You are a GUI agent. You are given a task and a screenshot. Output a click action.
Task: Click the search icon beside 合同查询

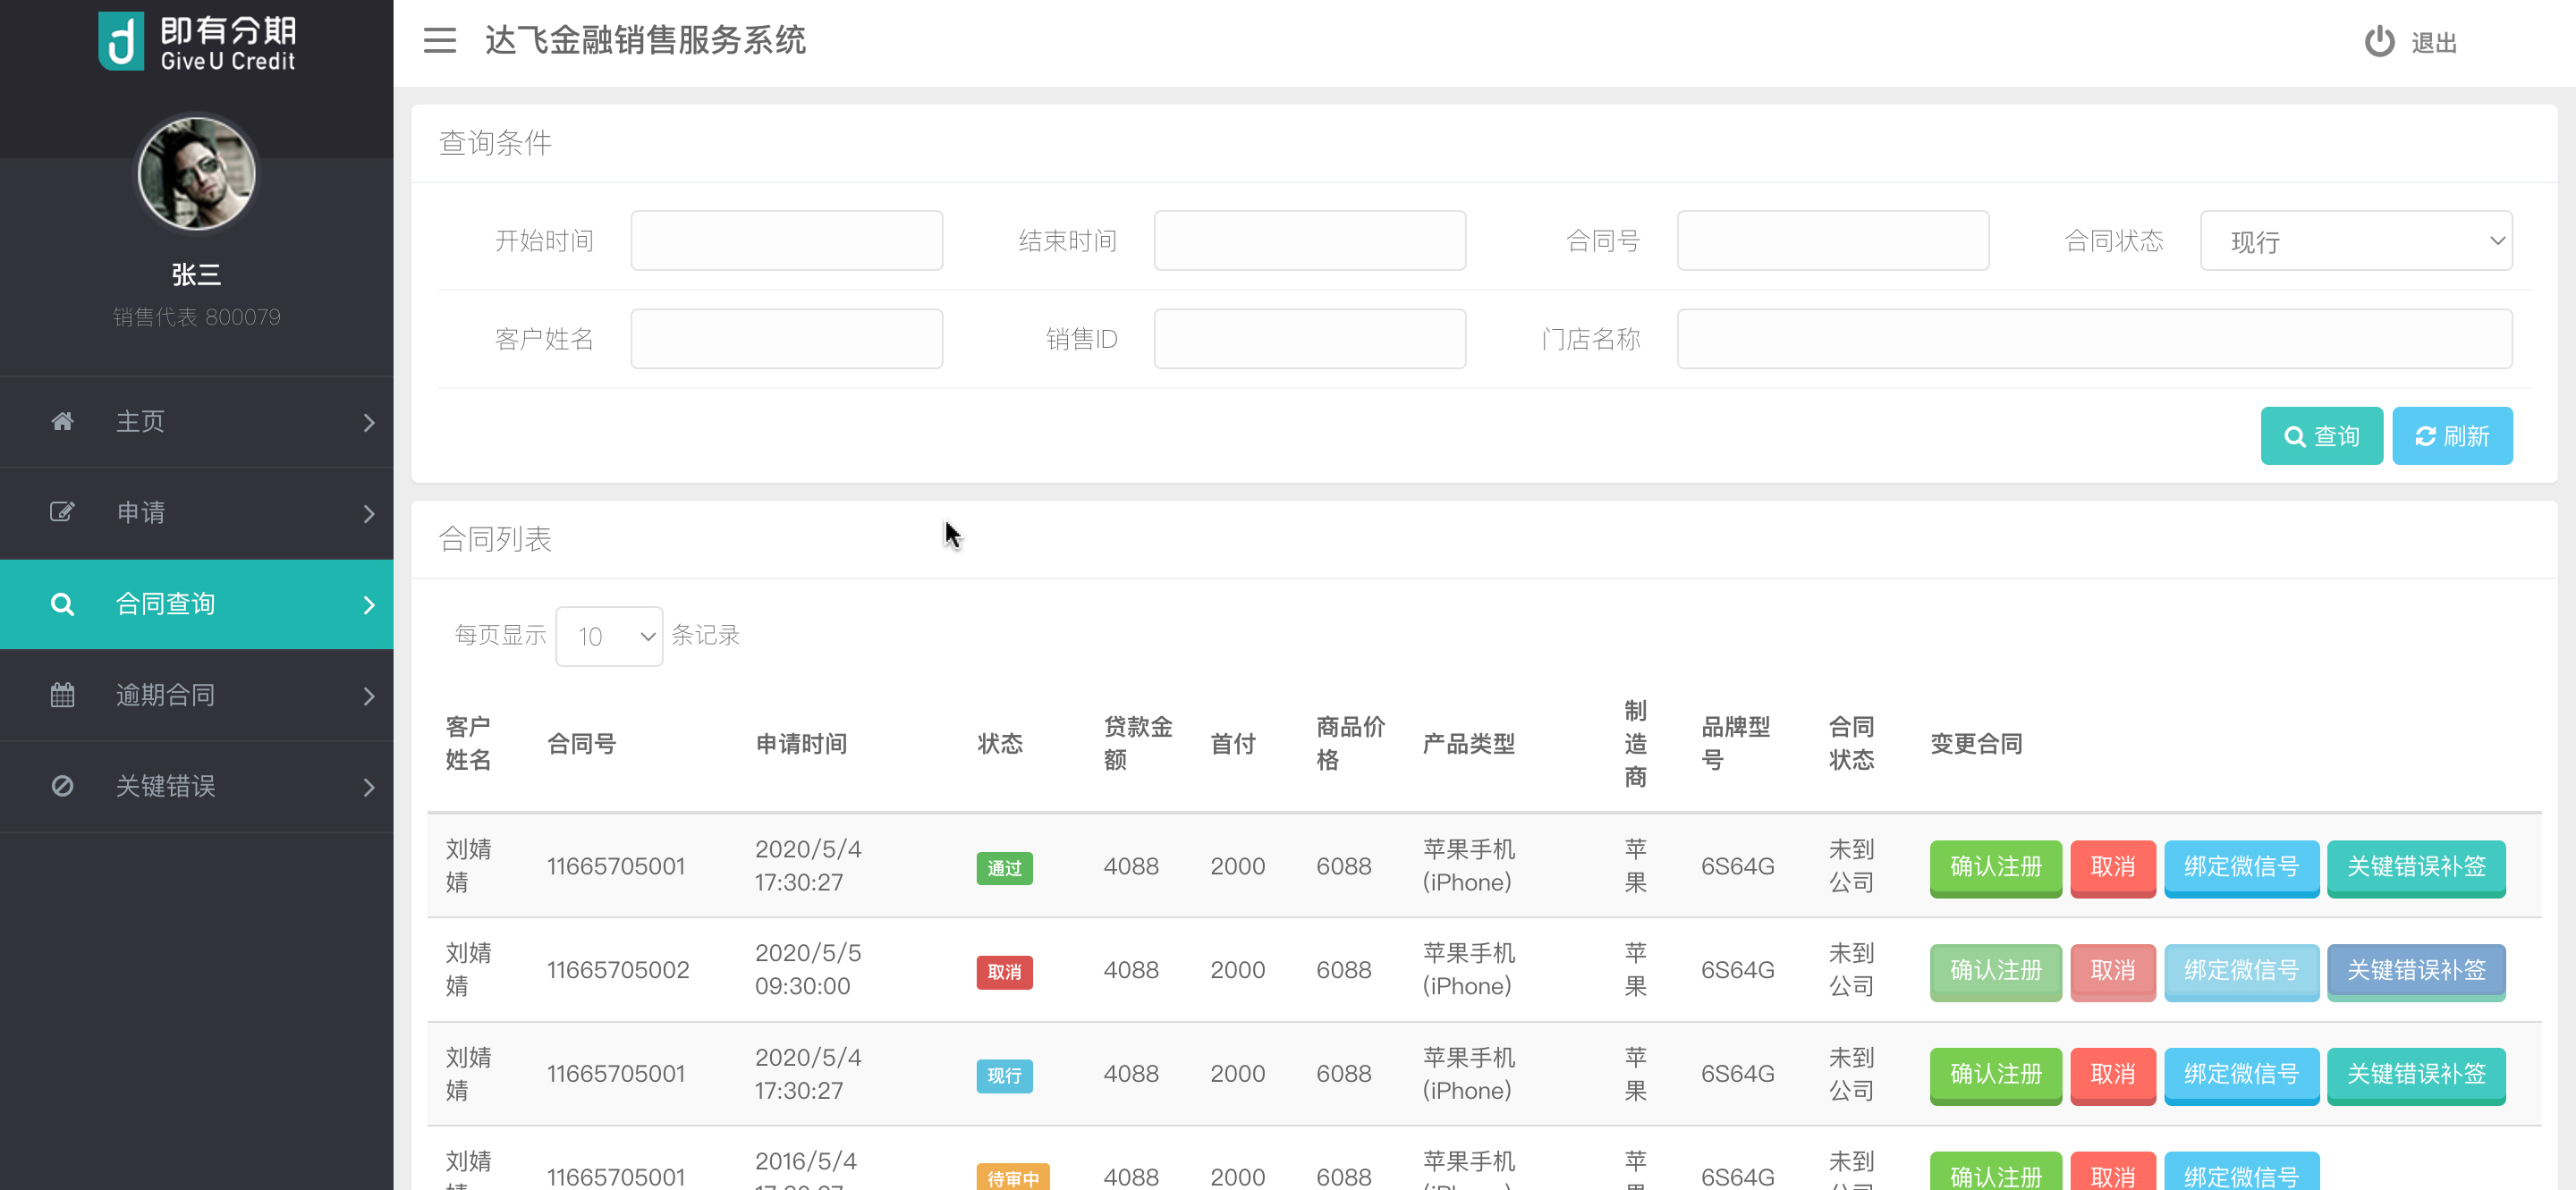pyautogui.click(x=62, y=604)
